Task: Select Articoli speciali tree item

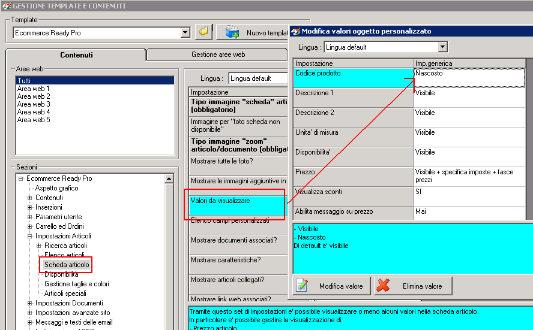Action: click(65, 293)
